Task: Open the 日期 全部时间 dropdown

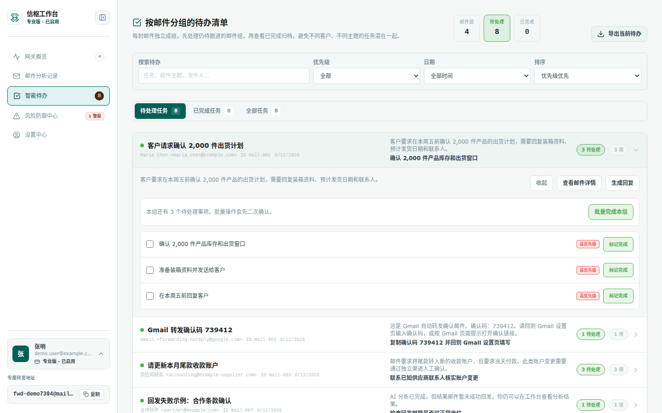Action: pos(477,76)
